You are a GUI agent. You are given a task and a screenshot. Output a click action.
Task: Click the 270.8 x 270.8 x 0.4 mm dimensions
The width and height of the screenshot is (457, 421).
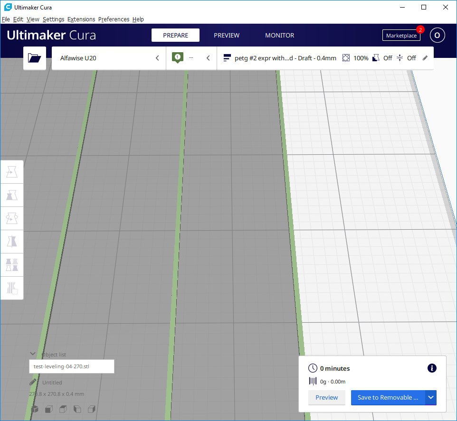pyautogui.click(x=57, y=394)
